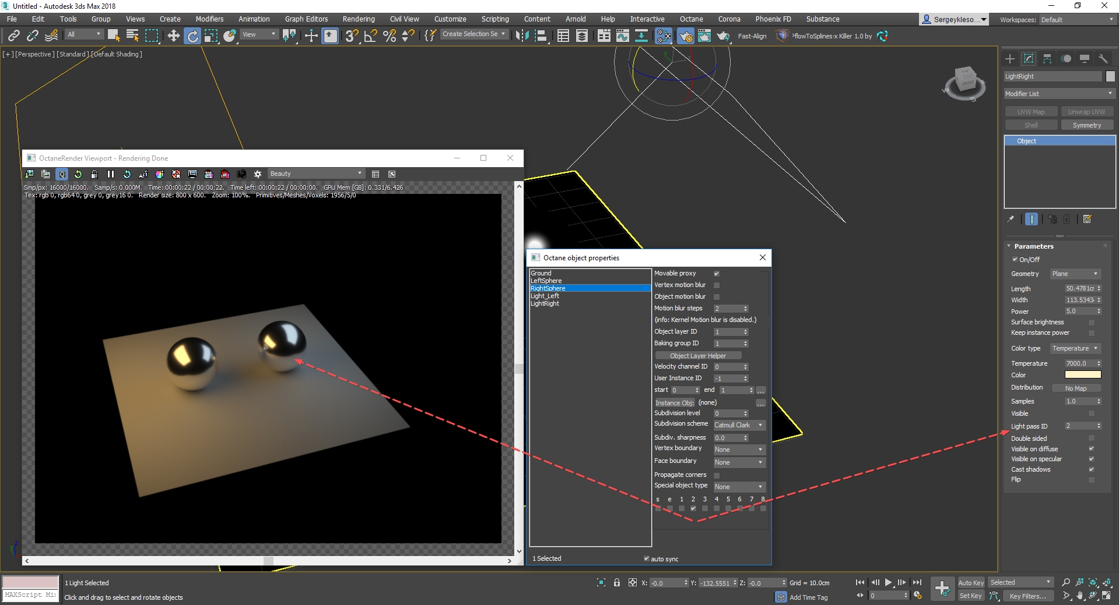The image size is (1119, 605).
Task: Open Octane viewport settings gear icon
Action: pyautogui.click(x=258, y=174)
